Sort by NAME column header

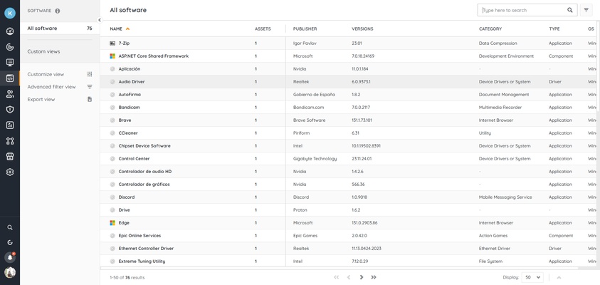tap(116, 28)
